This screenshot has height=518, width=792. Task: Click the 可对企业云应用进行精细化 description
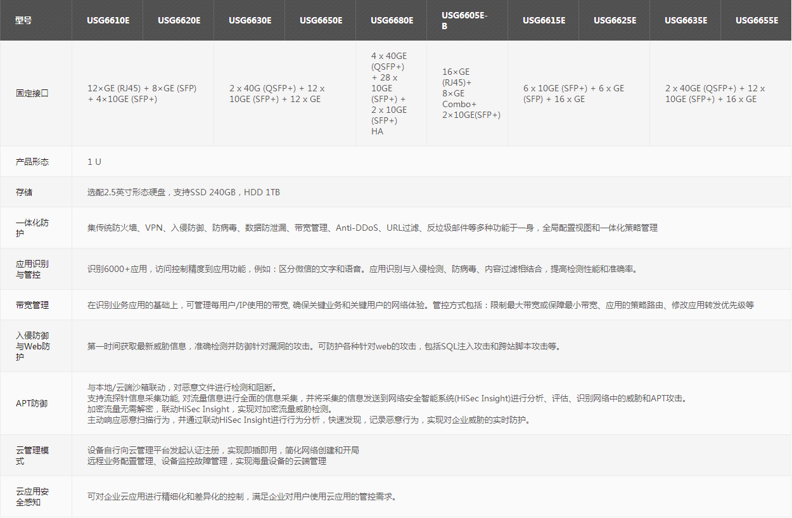pos(242,496)
